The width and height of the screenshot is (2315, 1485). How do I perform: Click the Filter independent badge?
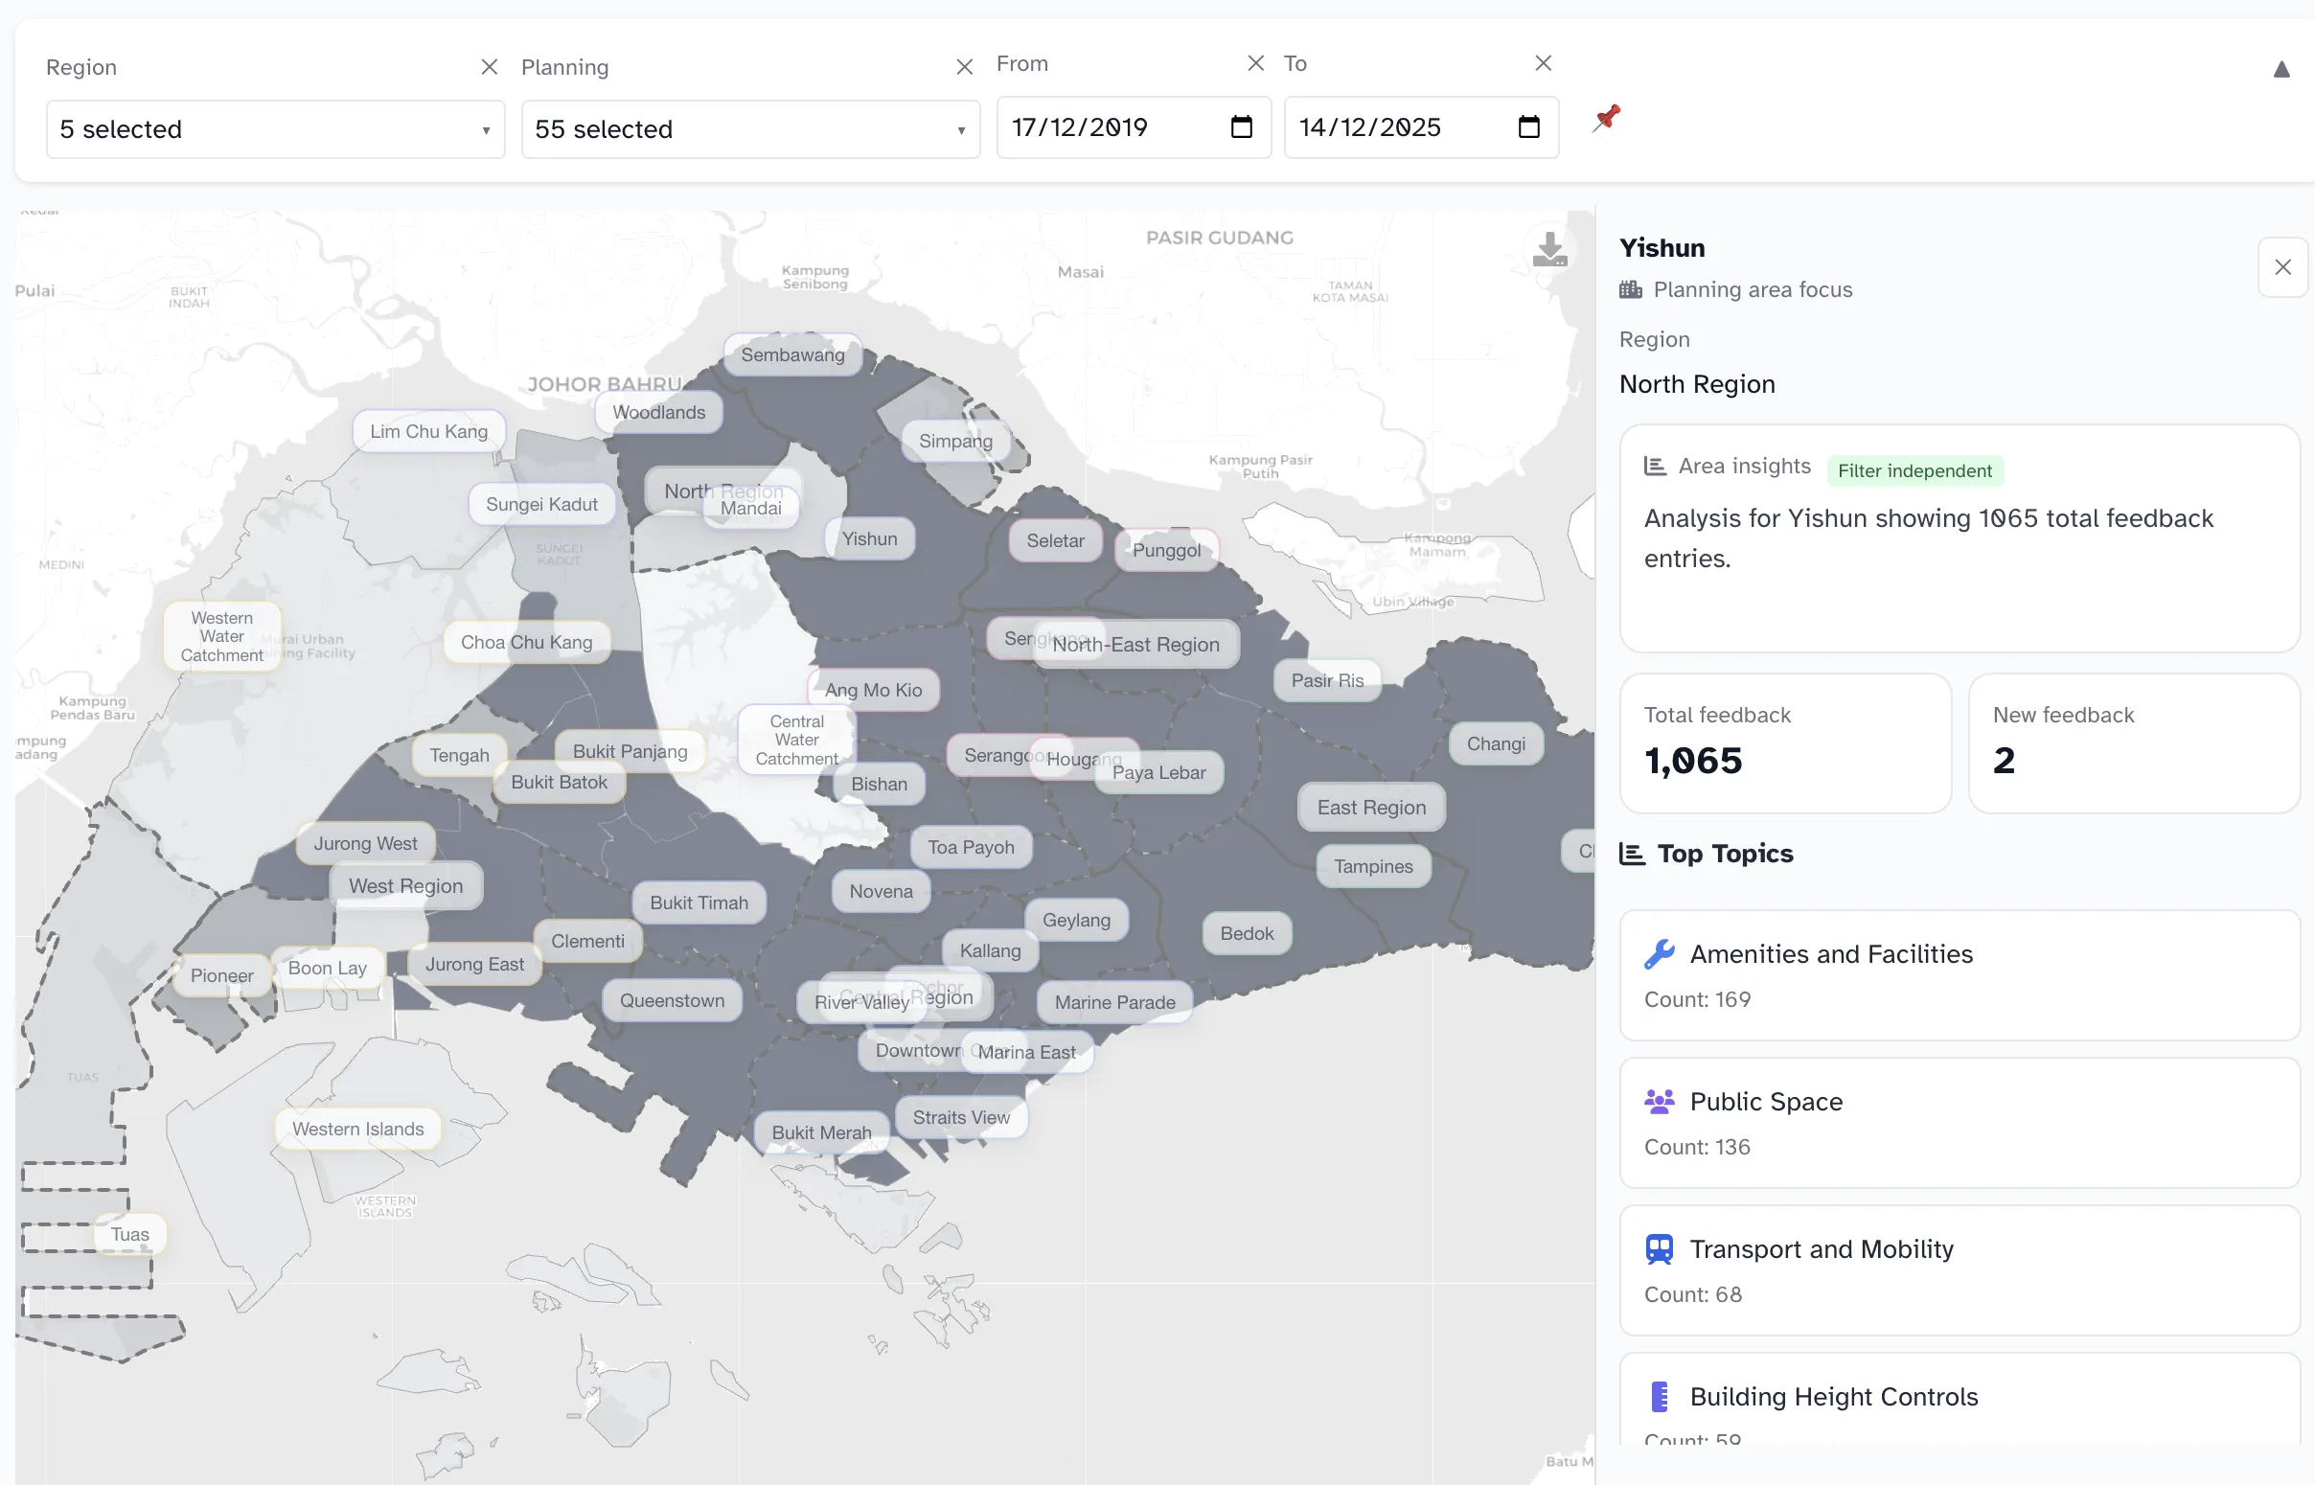(x=1914, y=470)
